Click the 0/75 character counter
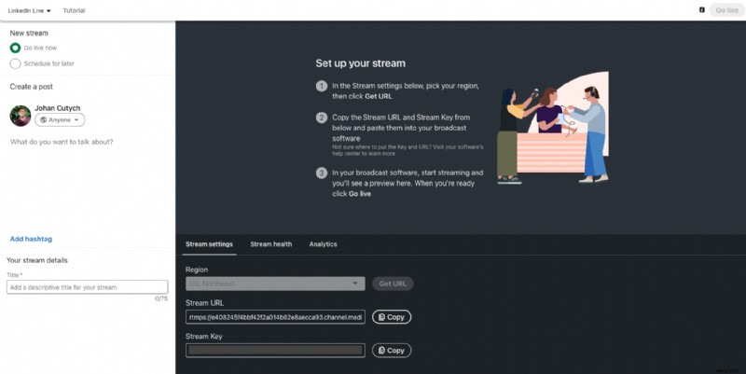746x374 pixels. 161,298
